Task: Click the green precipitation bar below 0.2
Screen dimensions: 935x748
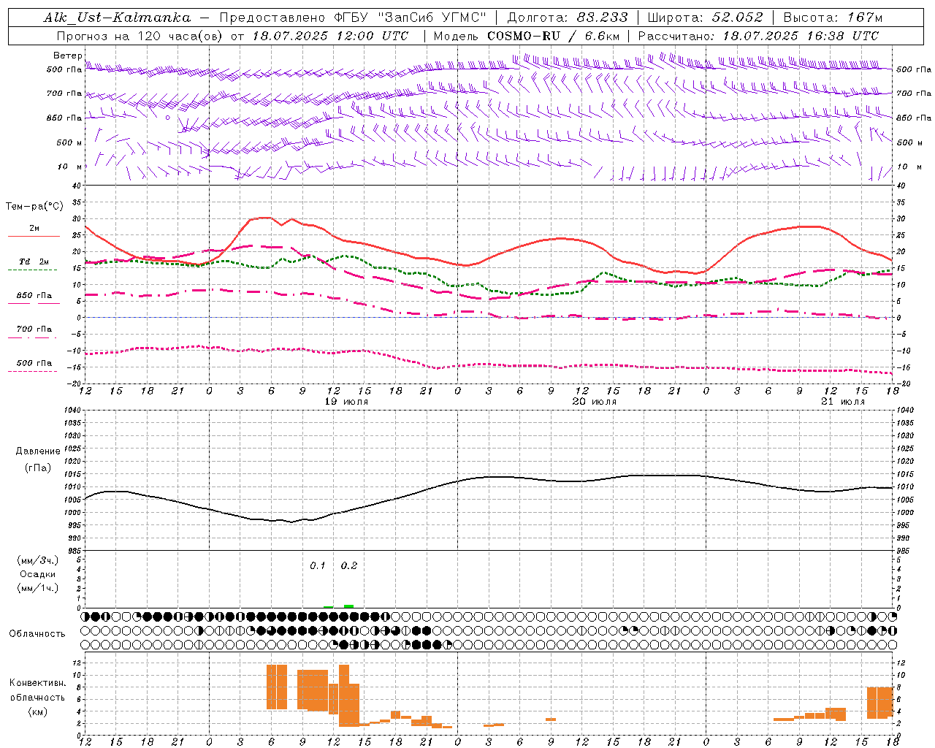Action: [349, 606]
